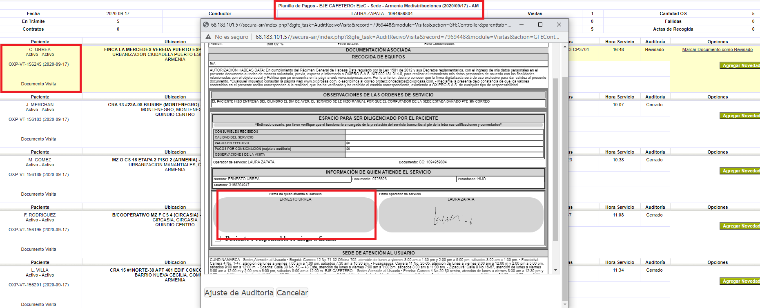
Task: Maximize the audit popup window
Action: pos(540,25)
